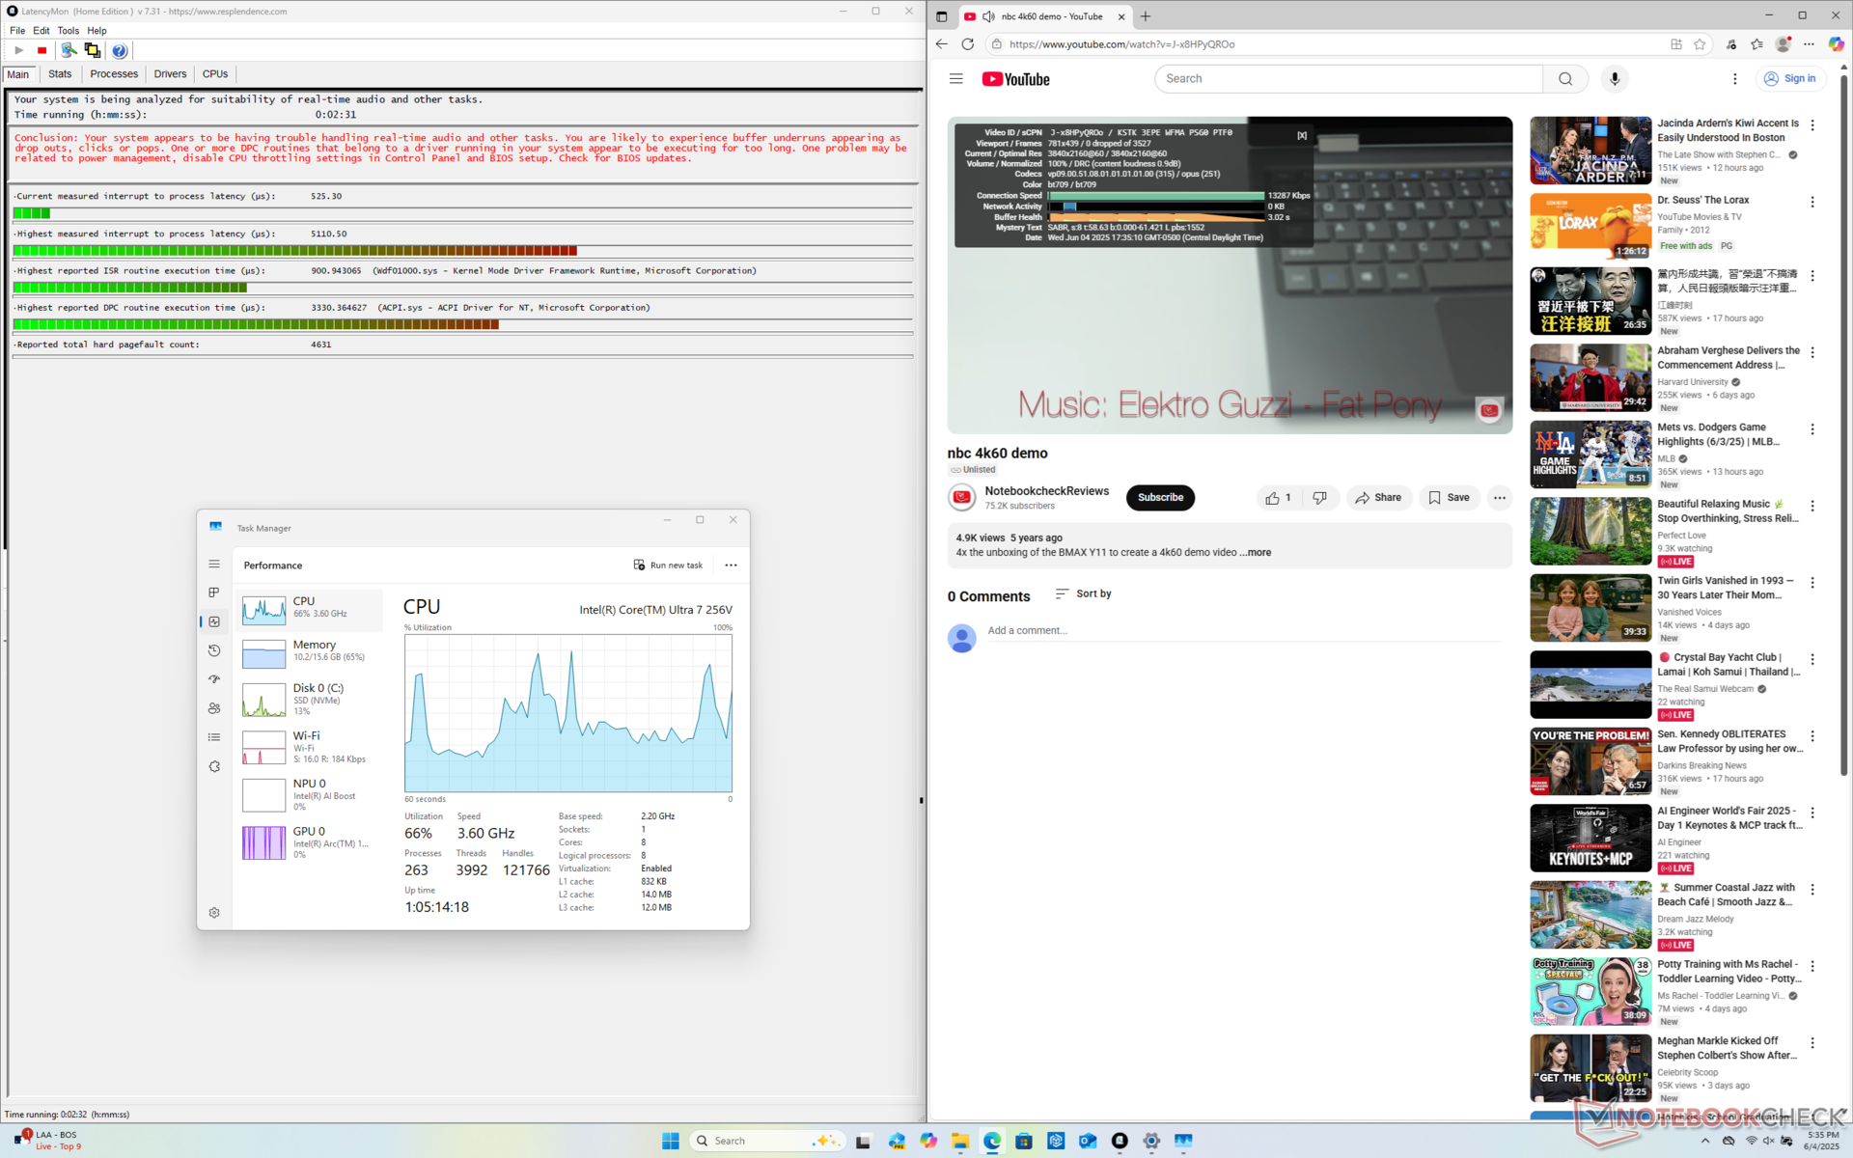Open Startup apps in Task Manager sidebar
The image size is (1853, 1158).
click(x=214, y=679)
